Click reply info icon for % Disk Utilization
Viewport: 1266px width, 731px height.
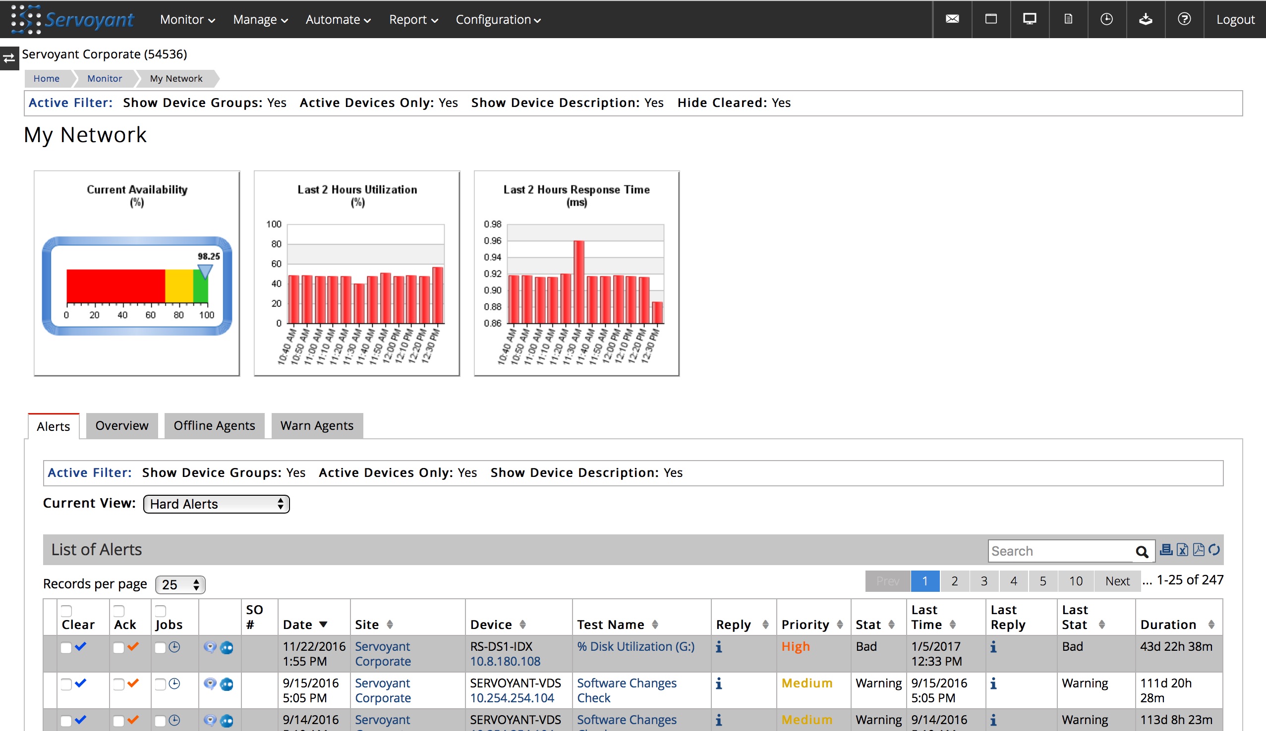pyautogui.click(x=719, y=647)
